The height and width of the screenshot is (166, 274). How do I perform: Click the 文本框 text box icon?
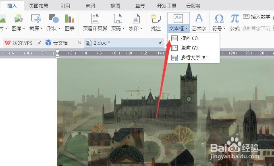(x=178, y=19)
